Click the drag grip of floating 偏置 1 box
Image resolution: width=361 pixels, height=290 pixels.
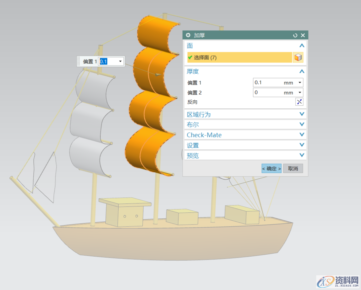[79, 62]
